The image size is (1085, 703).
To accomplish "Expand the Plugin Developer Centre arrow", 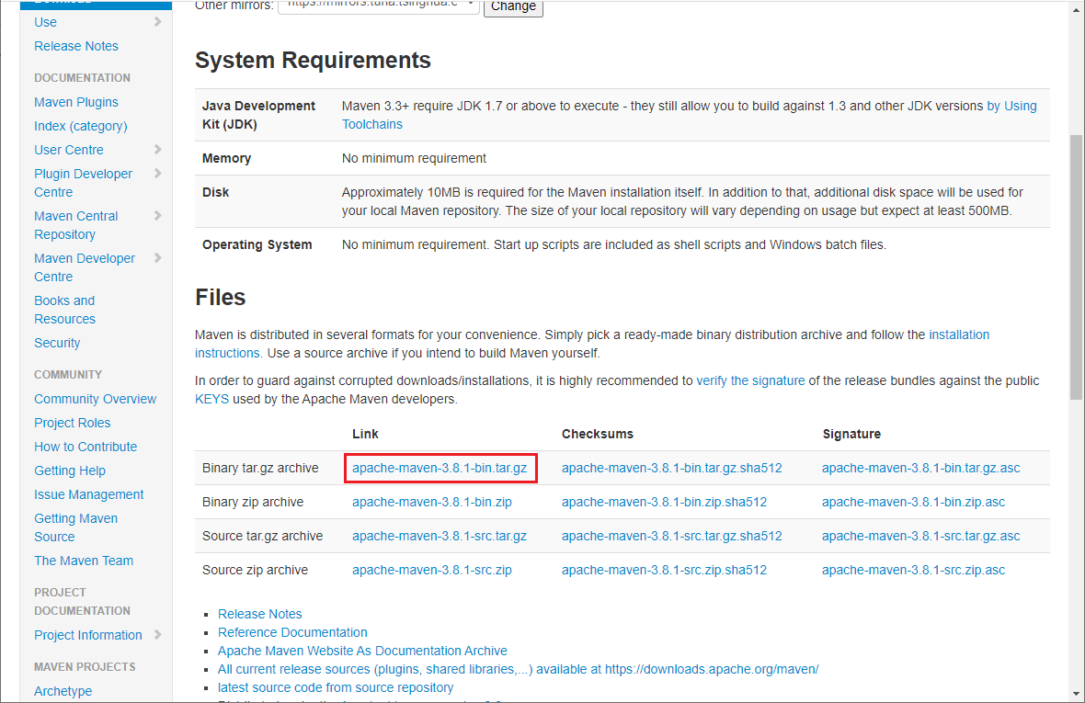I will pos(158,175).
